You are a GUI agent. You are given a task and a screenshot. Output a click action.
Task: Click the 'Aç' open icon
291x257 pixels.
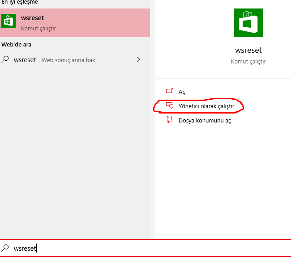pos(169,91)
